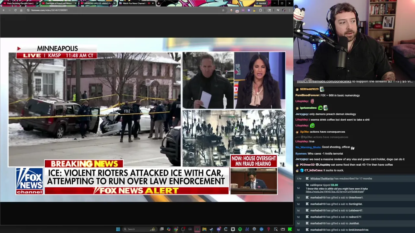Image resolution: width=415 pixels, height=233 pixels.
Task: Click the Fox News live video player
Action: (x=147, y=120)
